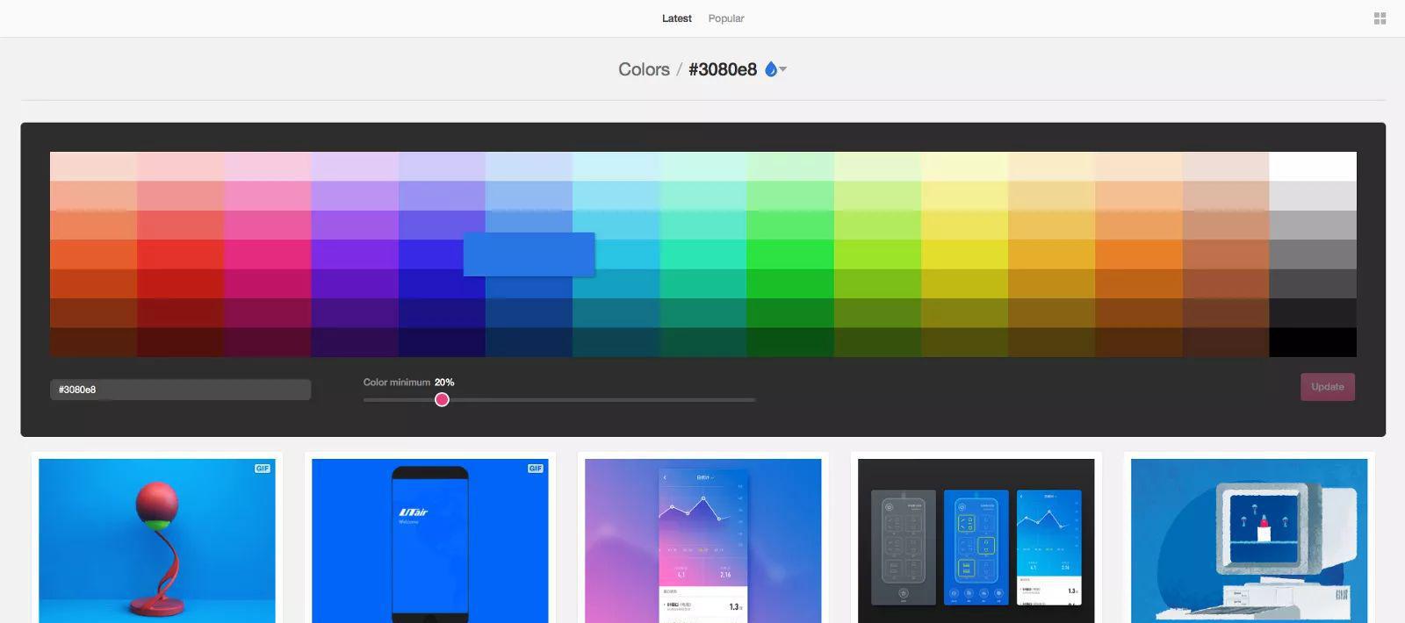Click GIF badge on red lamp shot

(x=263, y=469)
